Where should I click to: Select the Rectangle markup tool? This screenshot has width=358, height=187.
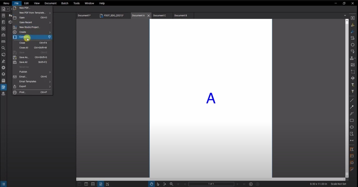point(352,120)
